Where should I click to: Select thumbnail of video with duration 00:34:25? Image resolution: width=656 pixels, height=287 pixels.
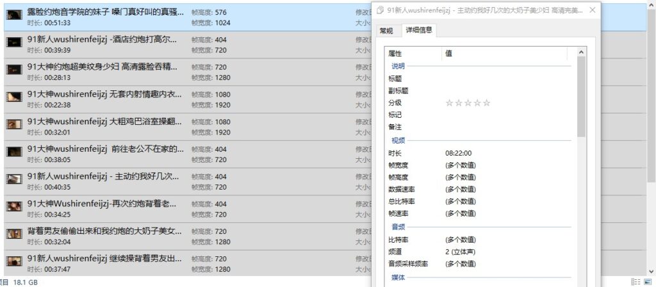(14, 206)
